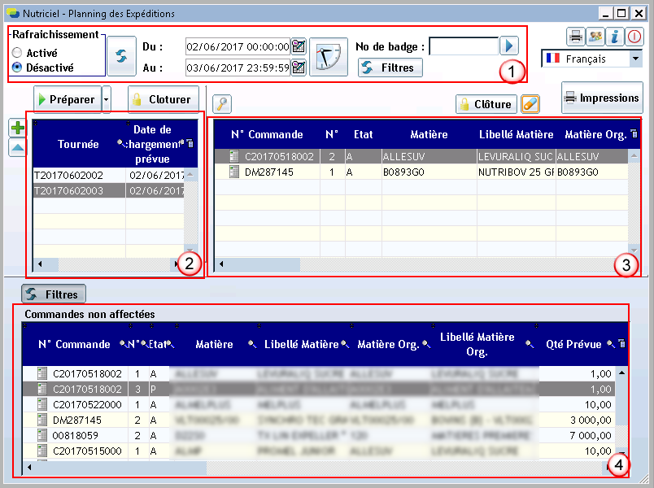654x488 pixels.
Task: Click the Libellé Matière header in the tournée orders grid
Action: click(516, 134)
